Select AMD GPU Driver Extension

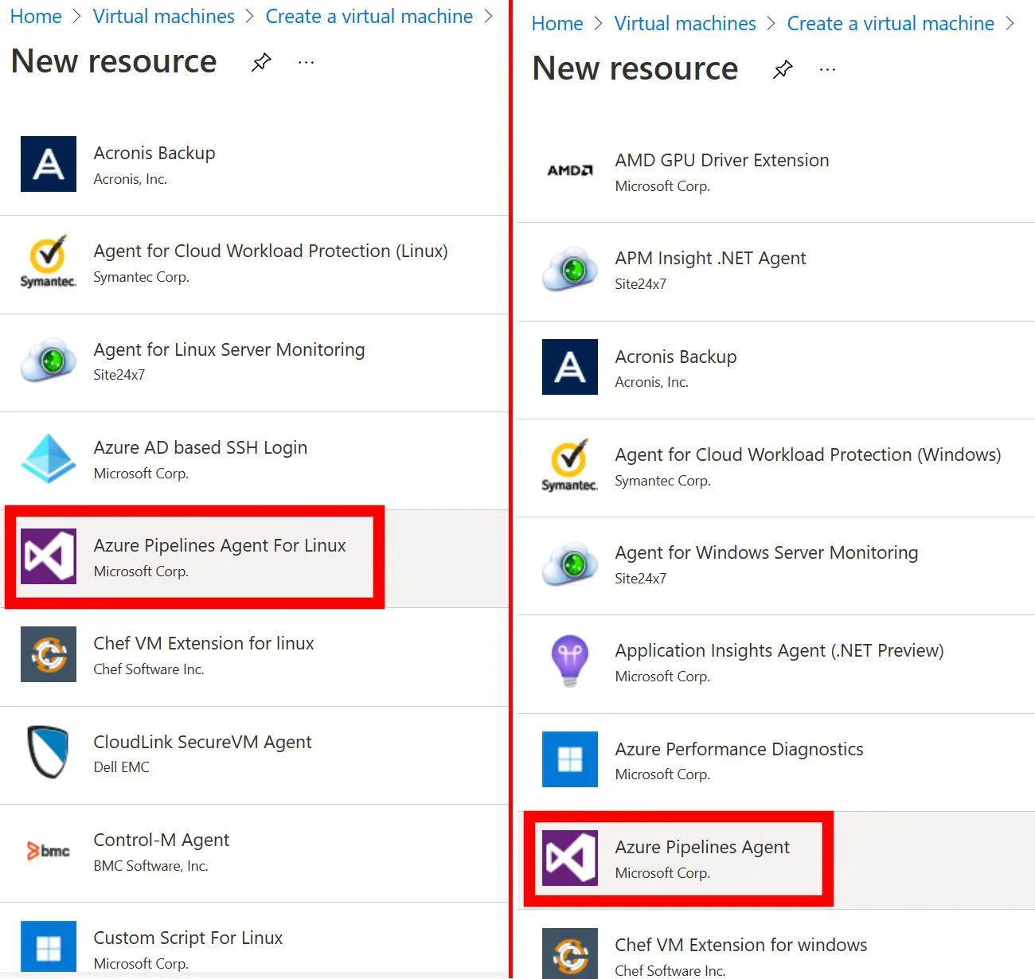click(x=722, y=160)
